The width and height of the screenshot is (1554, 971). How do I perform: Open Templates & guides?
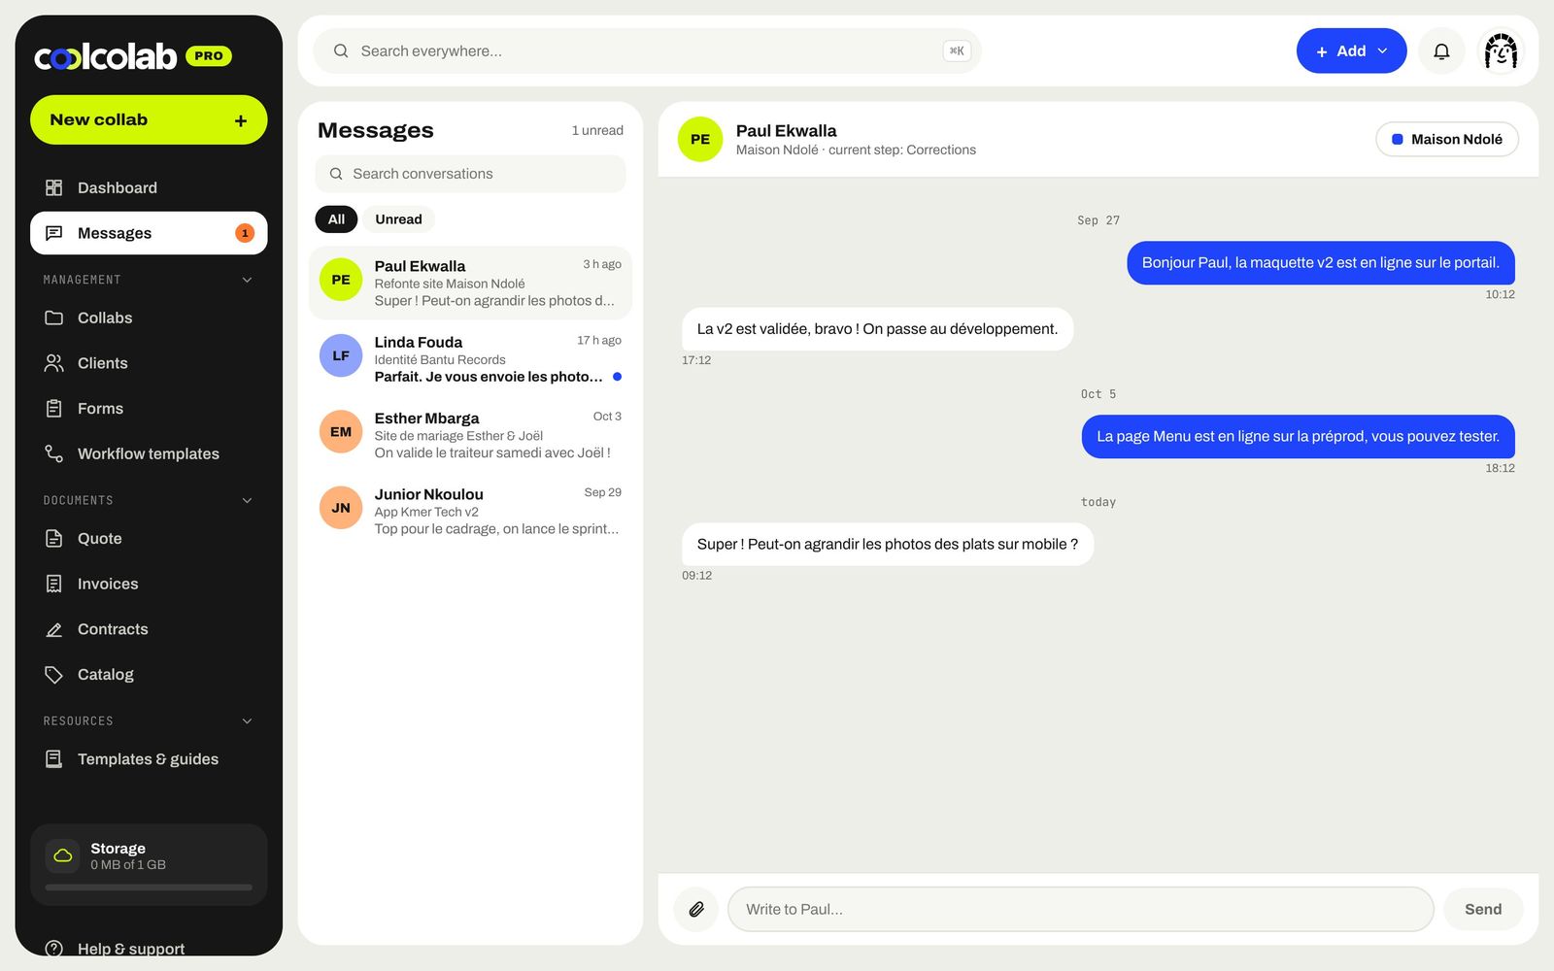(x=149, y=759)
